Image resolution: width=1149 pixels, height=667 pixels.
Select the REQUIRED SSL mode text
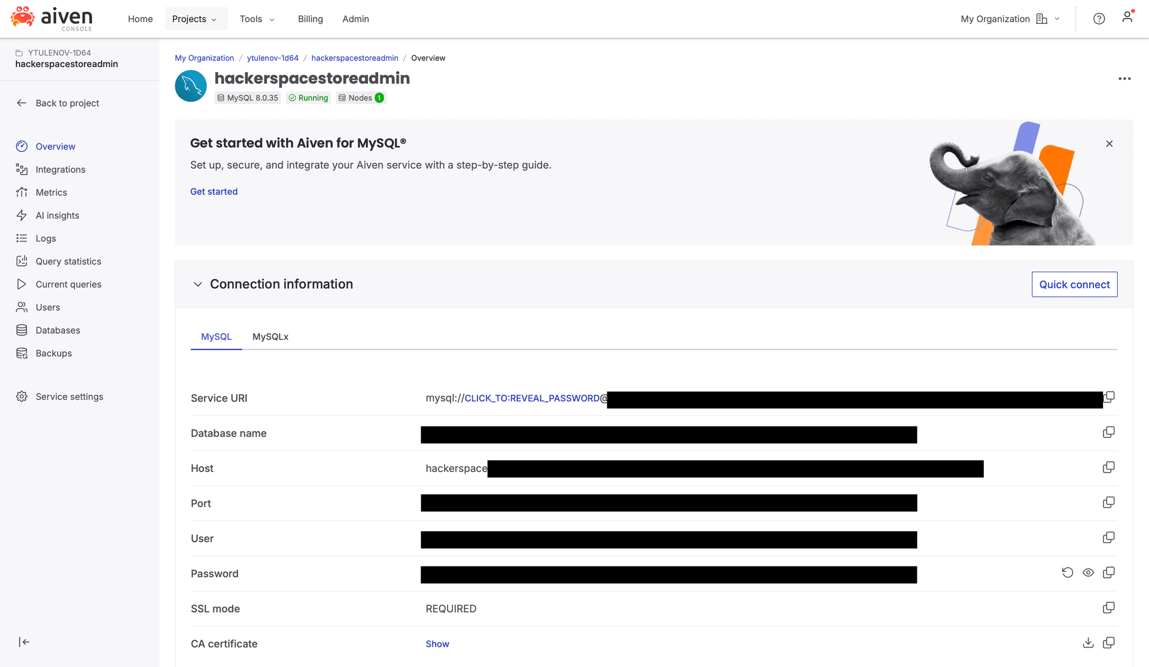451,609
